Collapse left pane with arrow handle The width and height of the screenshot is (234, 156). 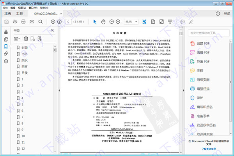[x=59, y=90]
